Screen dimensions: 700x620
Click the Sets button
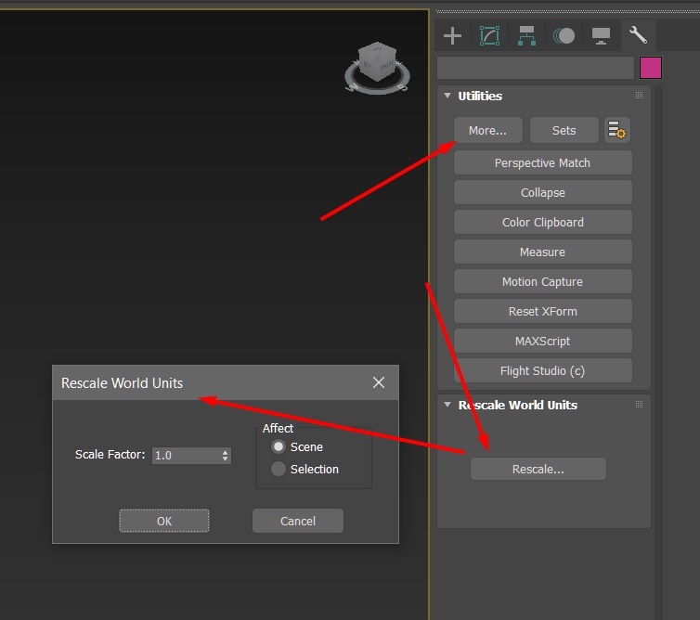pos(564,130)
